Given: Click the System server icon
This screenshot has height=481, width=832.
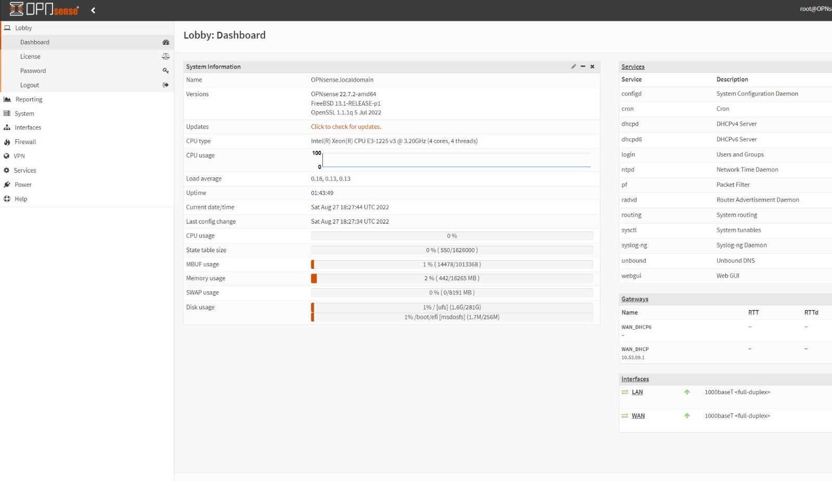Looking at the screenshot, I should point(7,113).
